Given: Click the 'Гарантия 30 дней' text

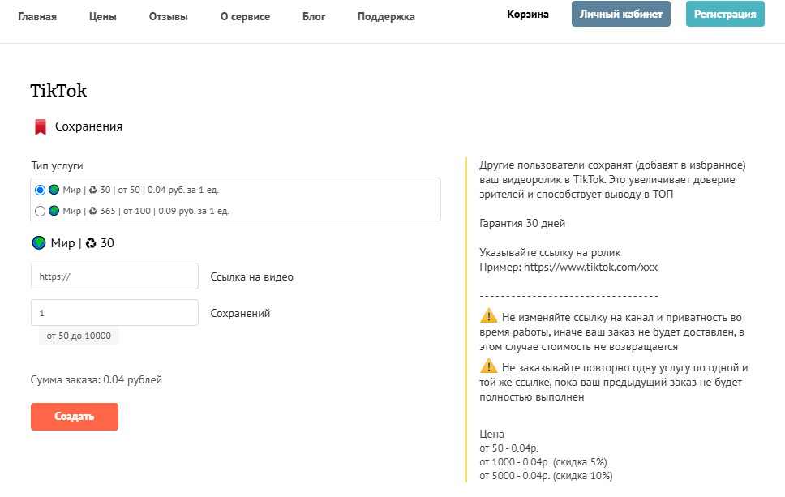Looking at the screenshot, I should pos(522,223).
